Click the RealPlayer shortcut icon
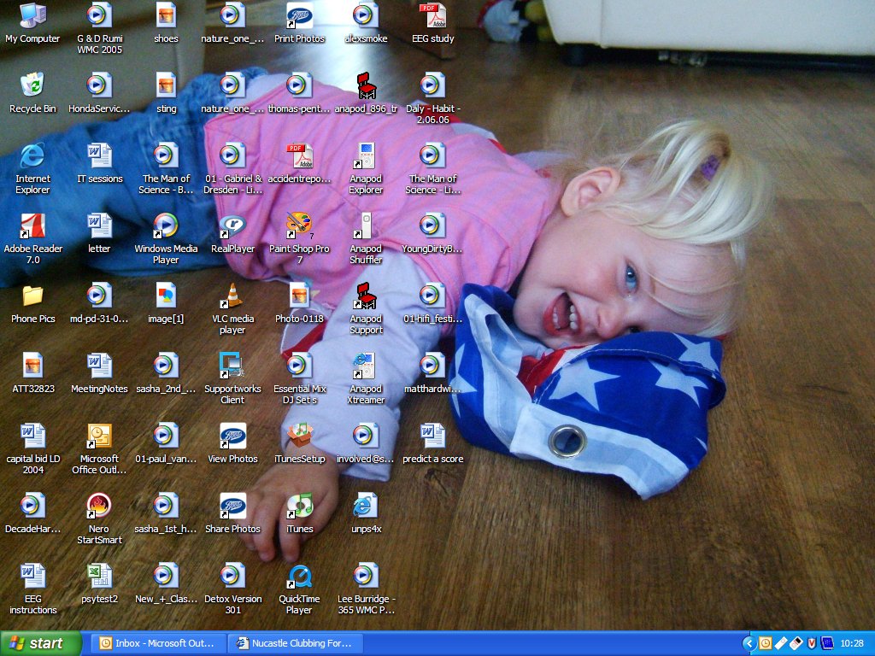This screenshot has height=656, width=875. coord(232,225)
